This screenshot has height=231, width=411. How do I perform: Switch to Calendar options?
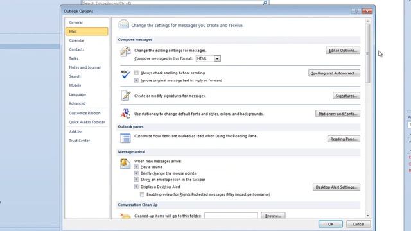point(87,40)
